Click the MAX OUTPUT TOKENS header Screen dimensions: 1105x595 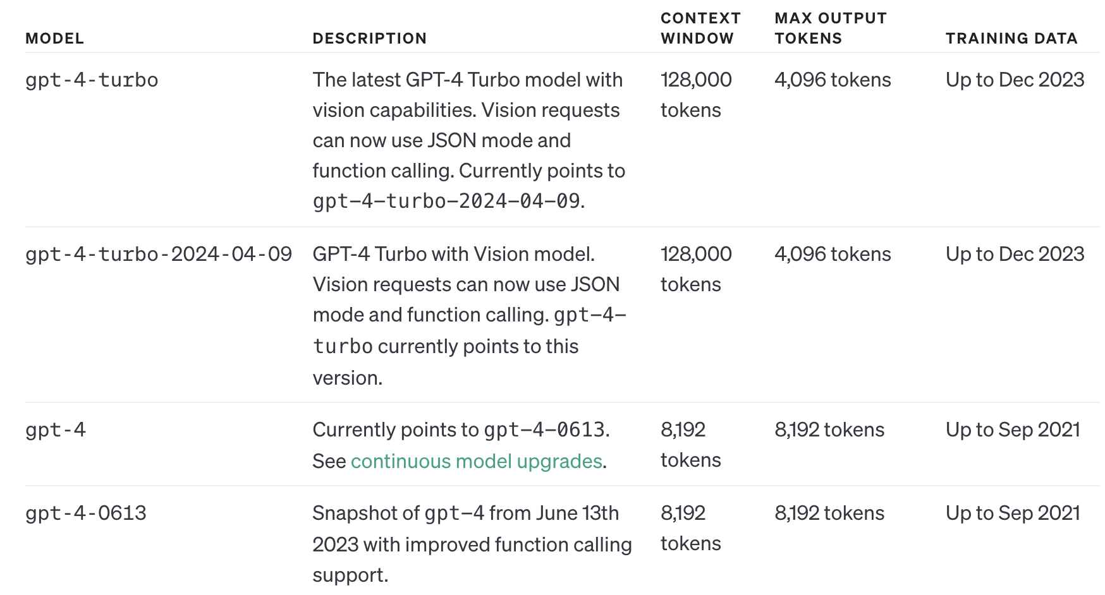click(x=830, y=28)
